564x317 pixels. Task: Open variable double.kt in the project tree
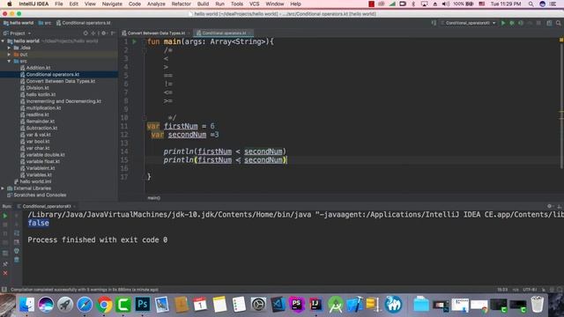coord(45,155)
